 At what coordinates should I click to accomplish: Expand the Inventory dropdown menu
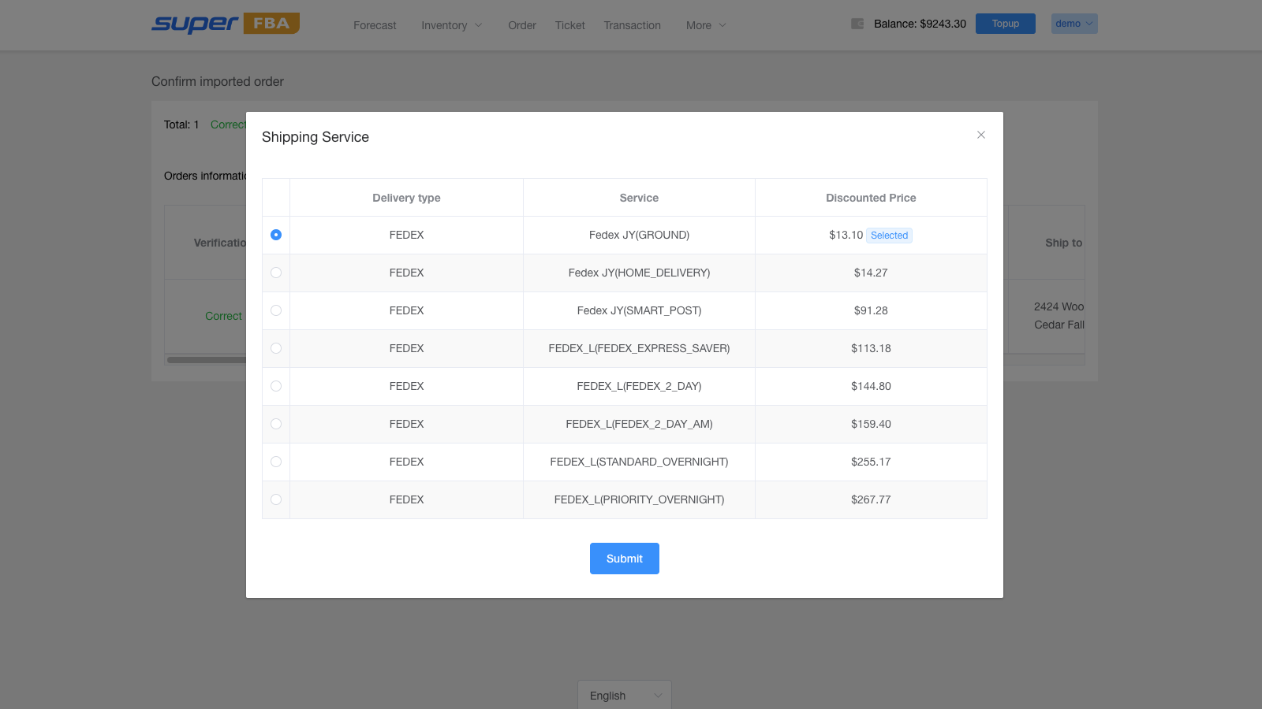tap(451, 25)
